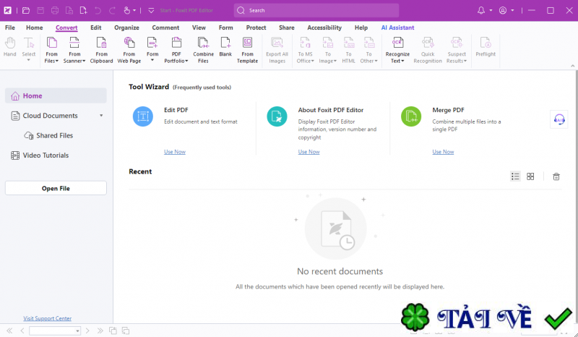Open Suspect Results

457,50
